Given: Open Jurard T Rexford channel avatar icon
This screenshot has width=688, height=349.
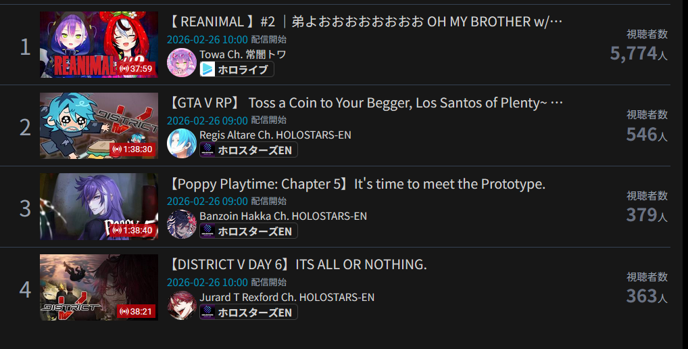Looking at the screenshot, I should (182, 305).
